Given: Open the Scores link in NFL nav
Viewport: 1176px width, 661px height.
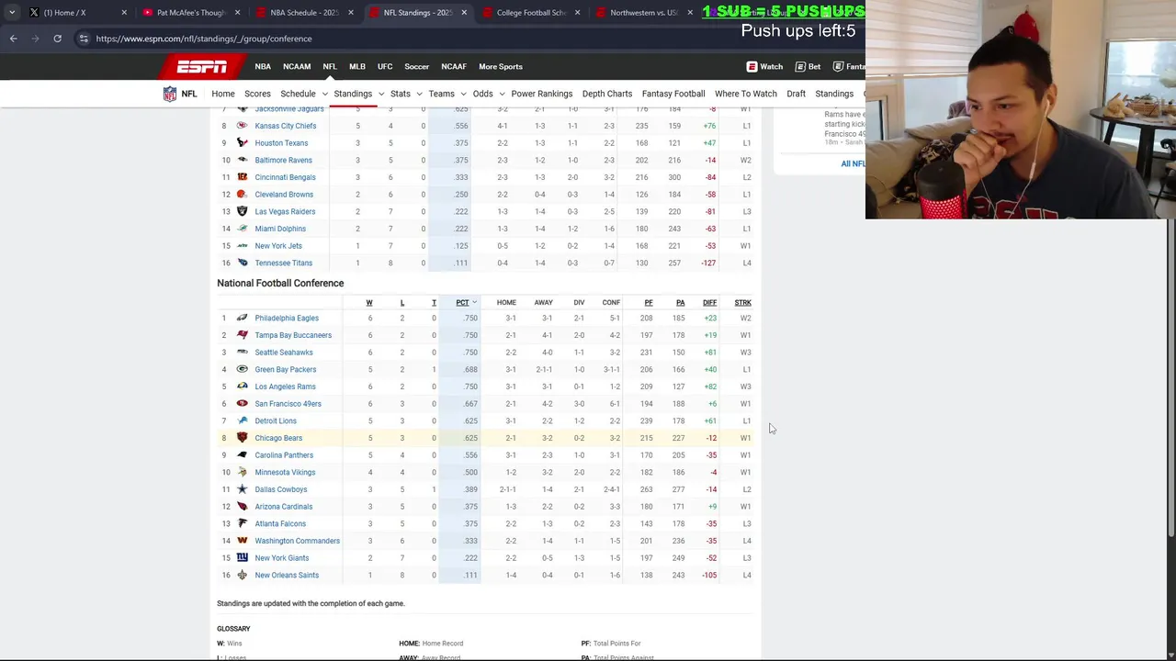Looking at the screenshot, I should coord(257,94).
